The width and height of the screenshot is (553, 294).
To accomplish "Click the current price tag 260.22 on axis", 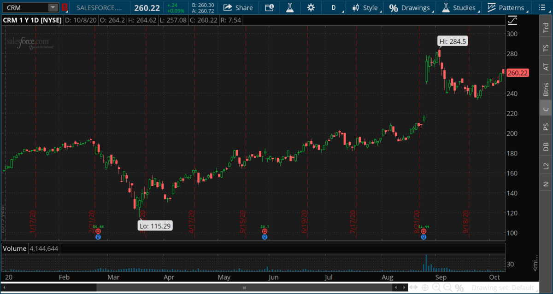I will (x=518, y=73).
